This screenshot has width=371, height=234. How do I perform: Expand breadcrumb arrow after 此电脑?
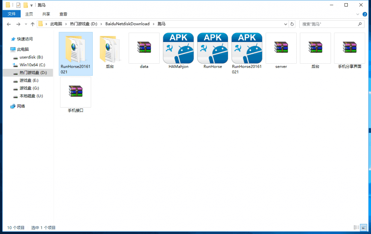66,24
